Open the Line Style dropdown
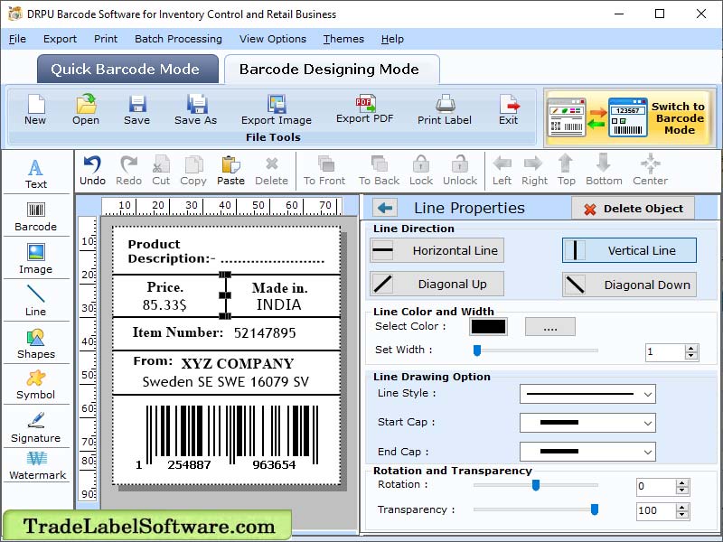This screenshot has height=542, width=723. coord(587,394)
